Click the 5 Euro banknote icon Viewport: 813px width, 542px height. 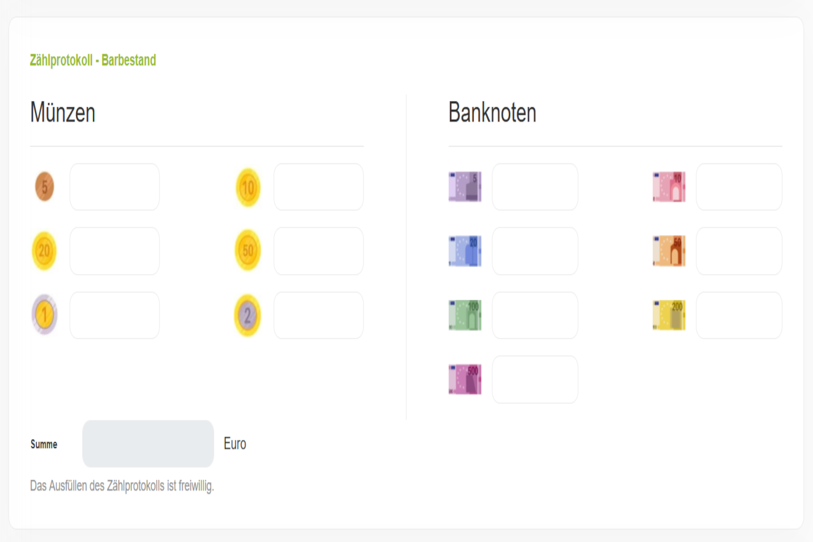[465, 187]
